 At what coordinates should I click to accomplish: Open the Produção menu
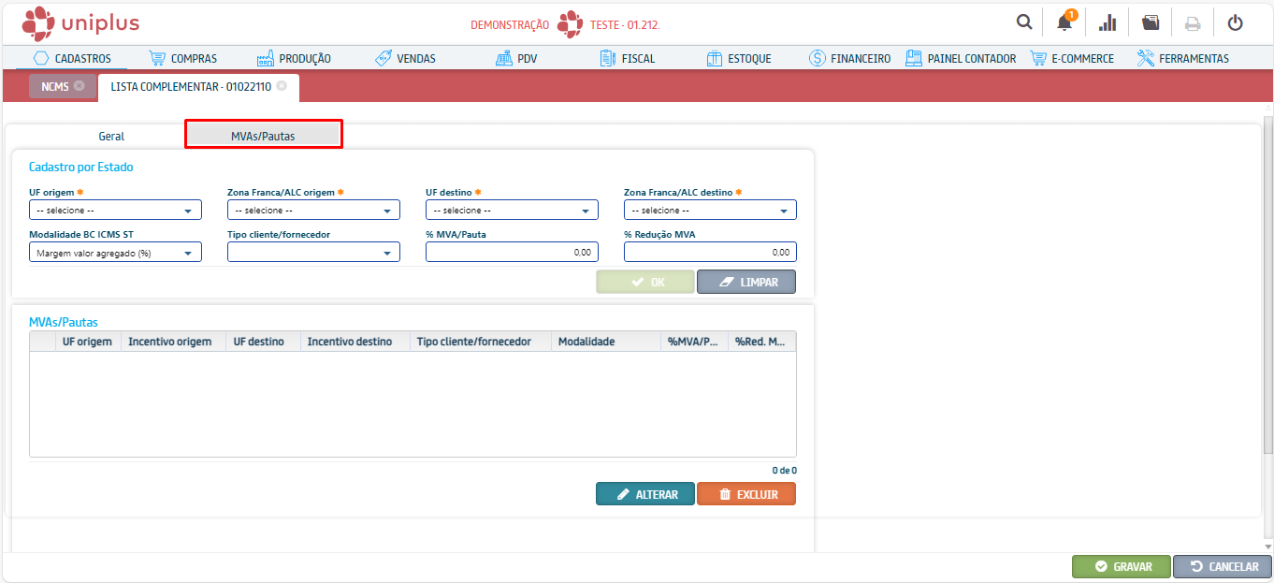(x=294, y=58)
